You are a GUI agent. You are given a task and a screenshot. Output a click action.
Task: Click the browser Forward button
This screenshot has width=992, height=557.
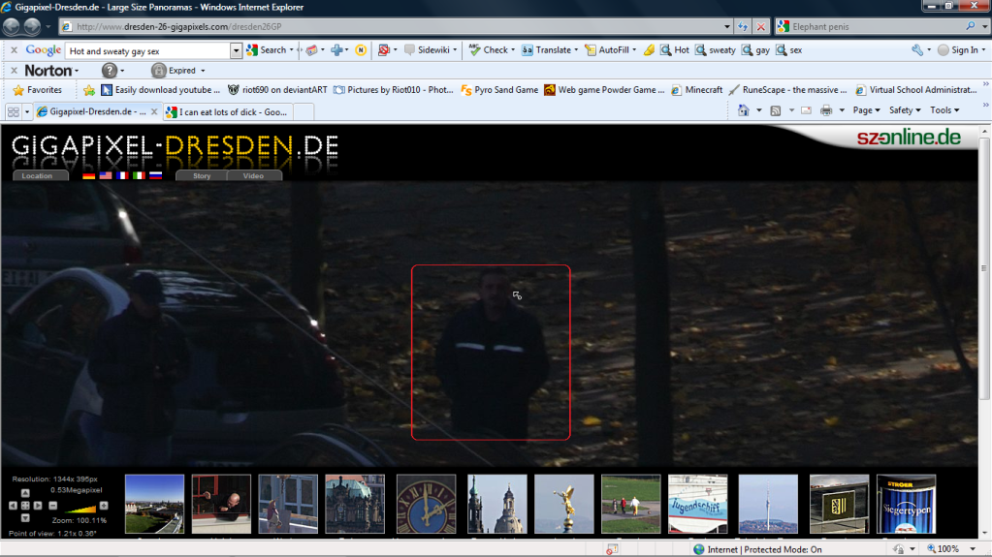(x=32, y=26)
